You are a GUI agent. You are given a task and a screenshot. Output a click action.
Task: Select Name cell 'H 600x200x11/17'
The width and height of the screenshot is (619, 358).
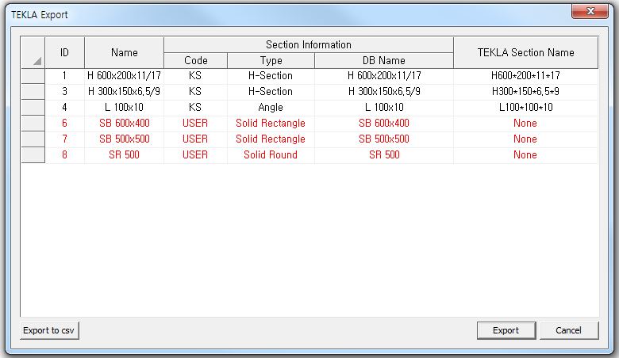[125, 76]
